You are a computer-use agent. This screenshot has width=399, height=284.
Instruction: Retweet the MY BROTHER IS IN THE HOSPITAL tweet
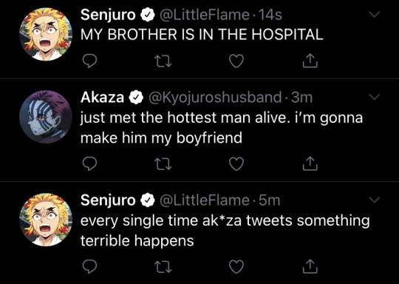(163, 61)
